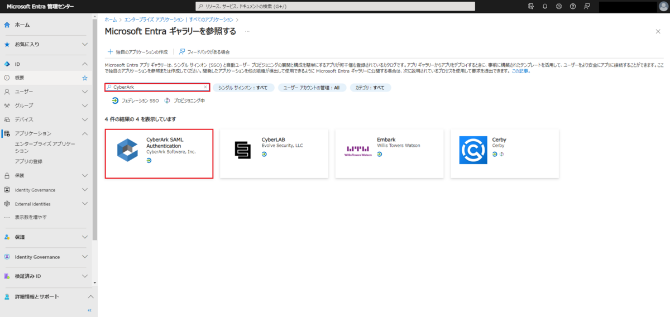
Task: Favorite 概要 with its star icon
Action: click(x=85, y=78)
